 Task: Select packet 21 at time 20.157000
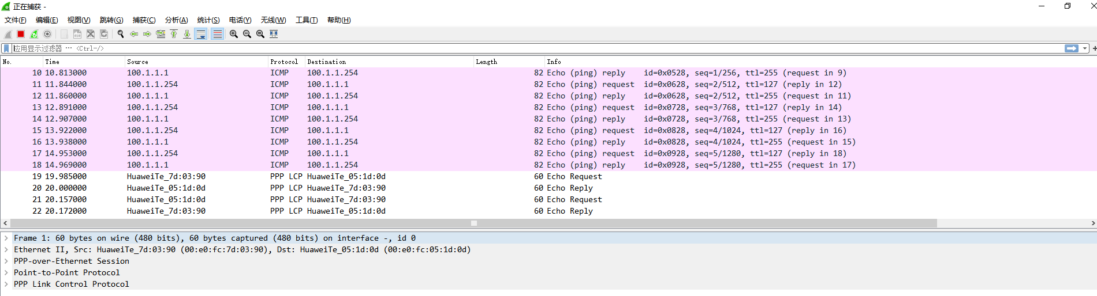coord(548,200)
